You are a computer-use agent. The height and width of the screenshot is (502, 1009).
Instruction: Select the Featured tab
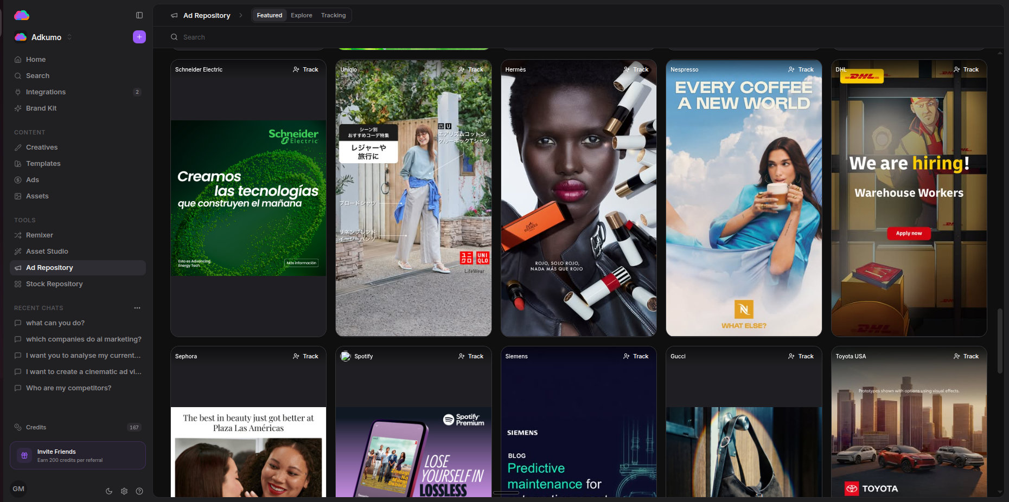click(x=270, y=15)
